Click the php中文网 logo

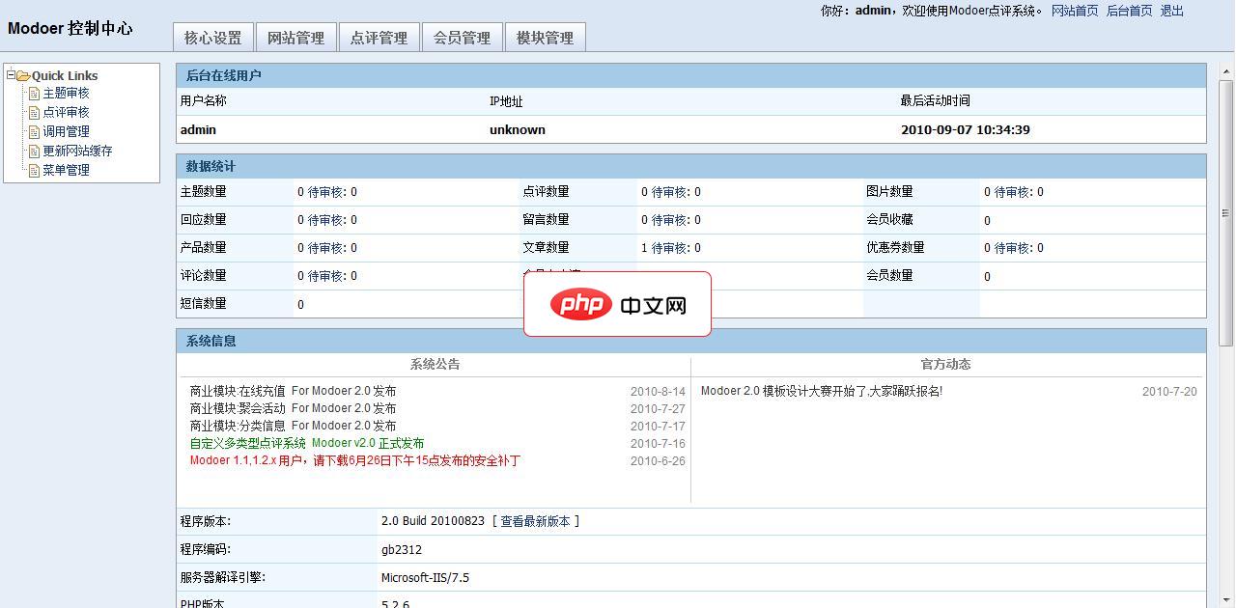click(617, 304)
